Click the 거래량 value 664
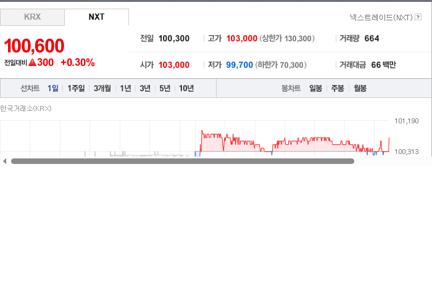 [x=372, y=38]
